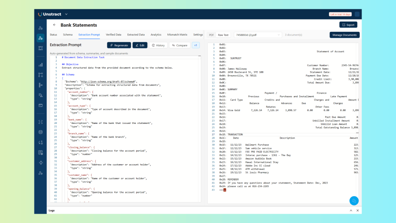Click the plus-shaped icon in left sidebar

pos(41,163)
